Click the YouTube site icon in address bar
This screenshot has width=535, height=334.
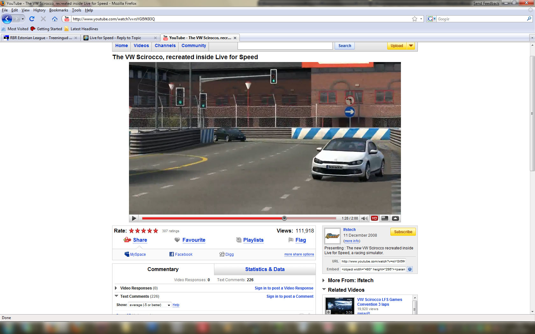coord(67,19)
